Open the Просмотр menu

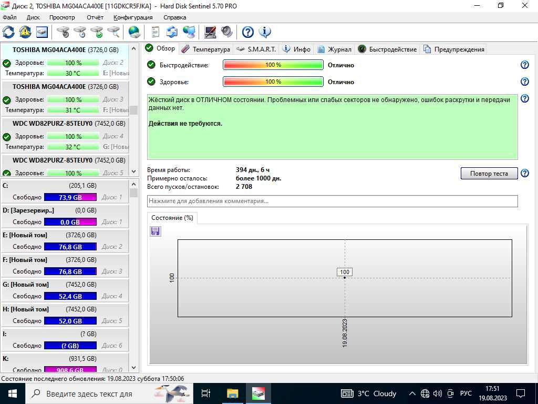pos(62,17)
